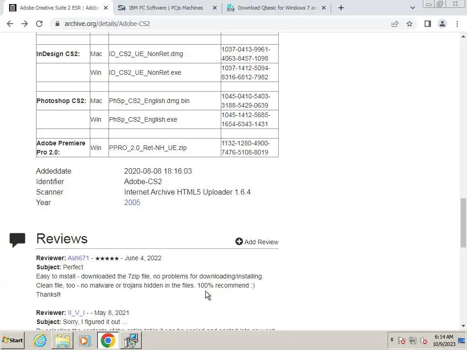Click the PhSp_CS2_English.exe filename
Viewport: 467px width, 350px height.
[x=143, y=120]
